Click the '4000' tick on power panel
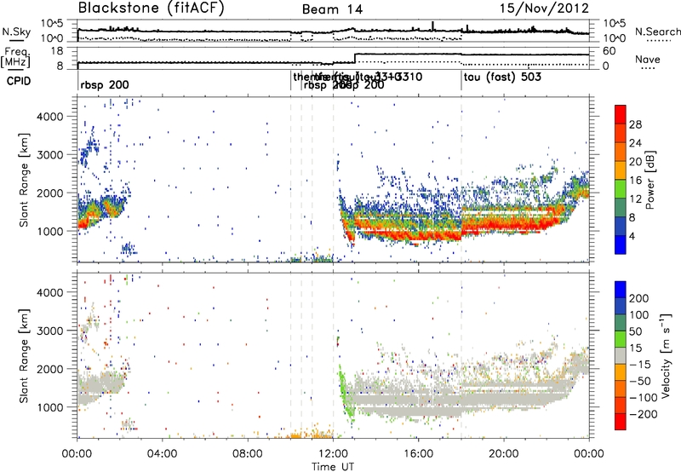The width and height of the screenshot is (681, 472). click(x=49, y=117)
